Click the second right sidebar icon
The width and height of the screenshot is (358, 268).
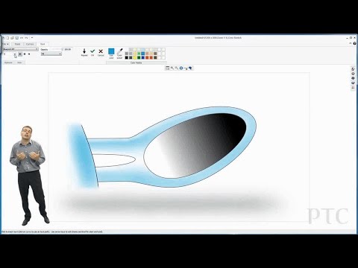353,74
